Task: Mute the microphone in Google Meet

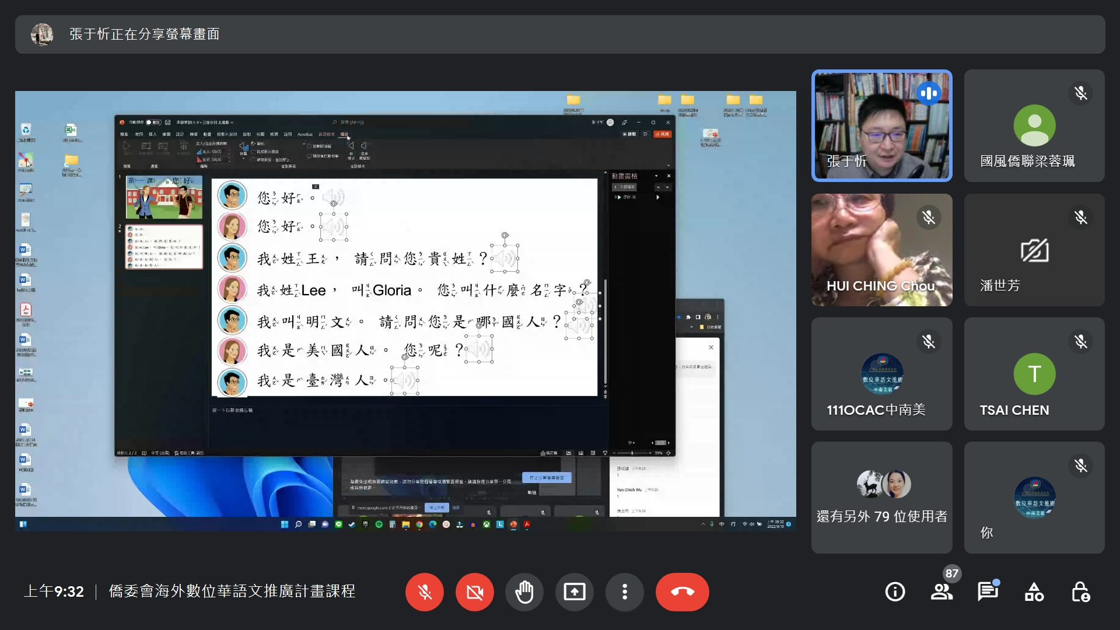Action: click(x=425, y=591)
